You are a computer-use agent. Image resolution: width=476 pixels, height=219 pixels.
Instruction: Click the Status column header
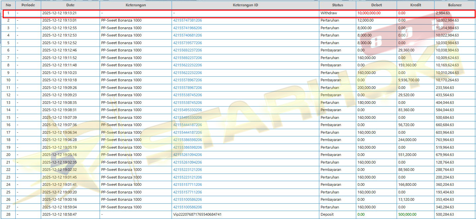pyautogui.click(x=337, y=5)
